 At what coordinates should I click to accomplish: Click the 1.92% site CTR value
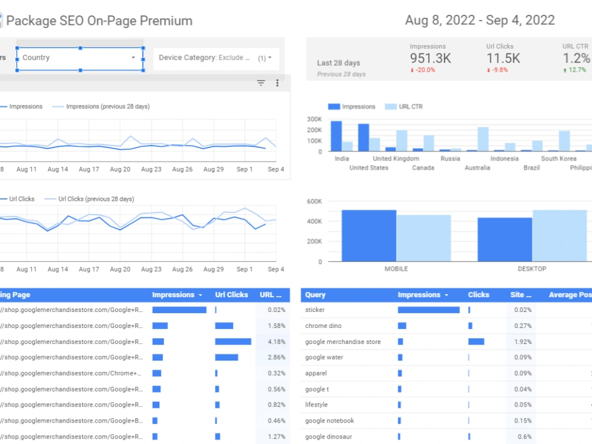[523, 342]
